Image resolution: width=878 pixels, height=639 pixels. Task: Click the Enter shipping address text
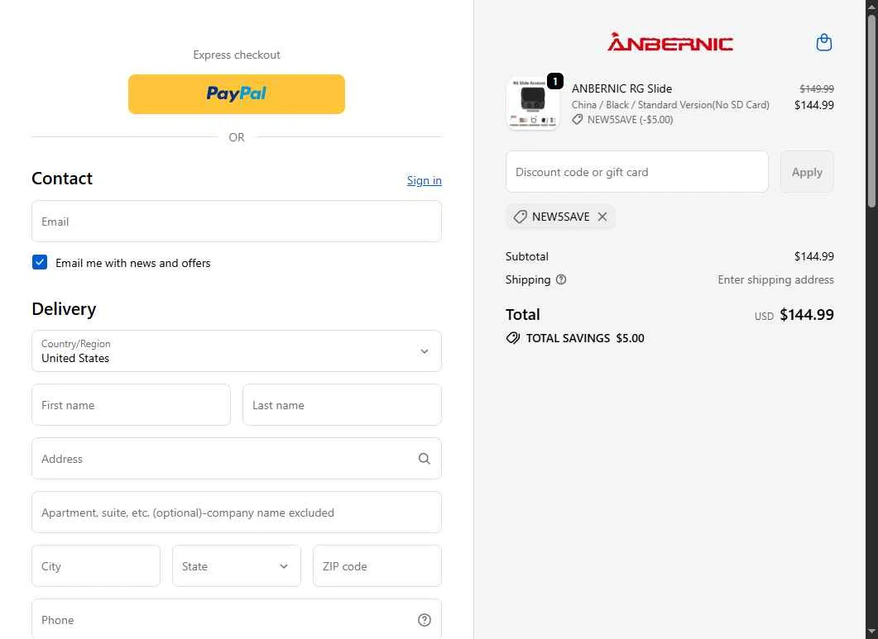pyautogui.click(x=775, y=279)
